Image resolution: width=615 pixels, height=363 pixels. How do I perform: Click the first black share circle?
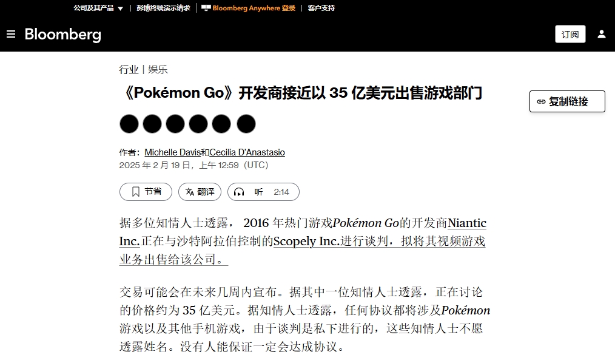click(129, 124)
